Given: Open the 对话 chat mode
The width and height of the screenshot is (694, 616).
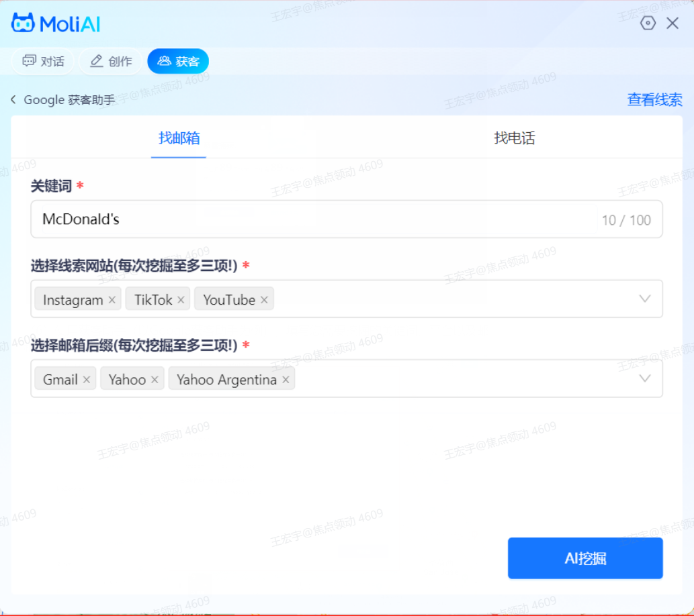Looking at the screenshot, I should (44, 62).
